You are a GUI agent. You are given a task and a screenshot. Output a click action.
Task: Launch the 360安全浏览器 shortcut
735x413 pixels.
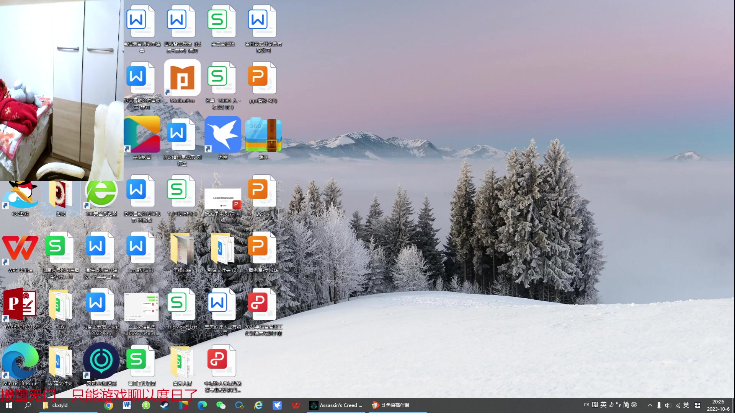point(101,198)
